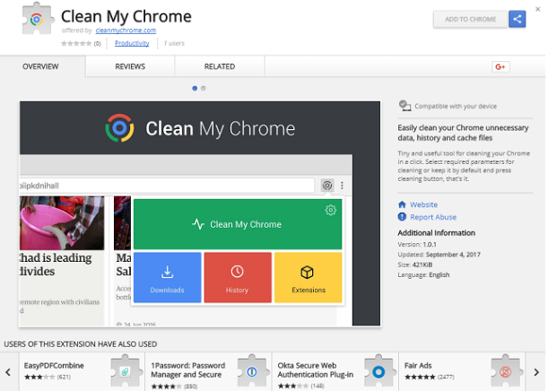Select the second carousel dot
Screen dimensions: 548x391
[x=204, y=89]
